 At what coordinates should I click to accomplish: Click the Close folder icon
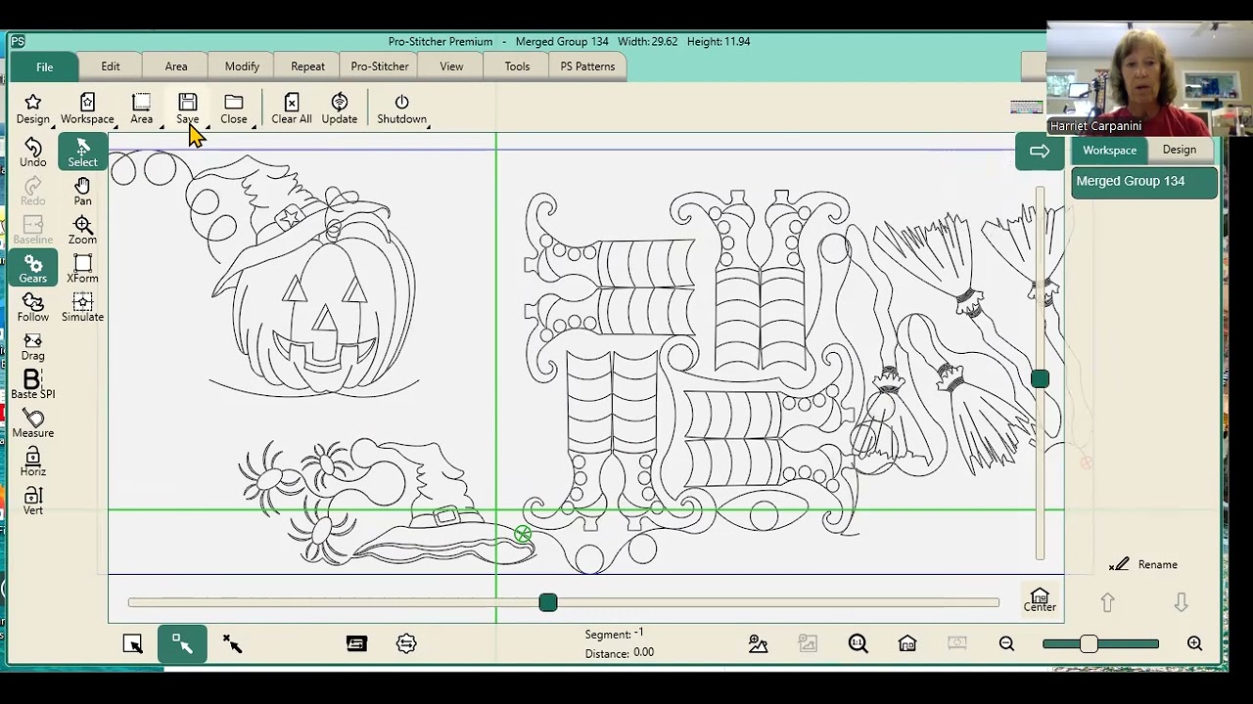(x=233, y=109)
